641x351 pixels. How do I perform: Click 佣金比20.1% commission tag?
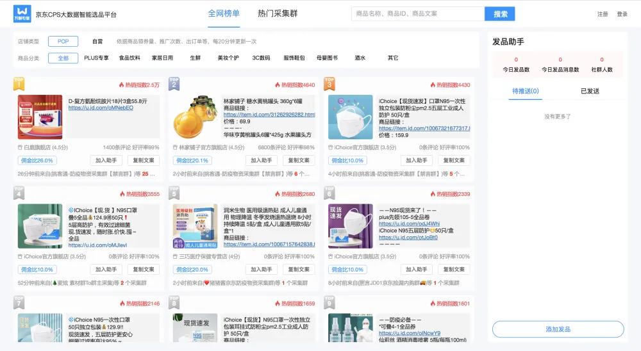(x=192, y=161)
